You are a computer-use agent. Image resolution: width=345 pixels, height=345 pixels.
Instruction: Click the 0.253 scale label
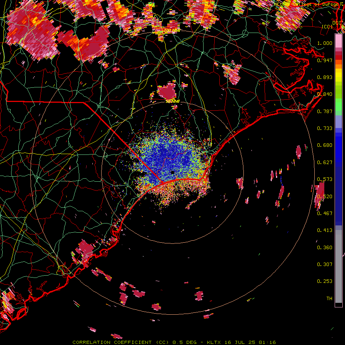point(325,281)
